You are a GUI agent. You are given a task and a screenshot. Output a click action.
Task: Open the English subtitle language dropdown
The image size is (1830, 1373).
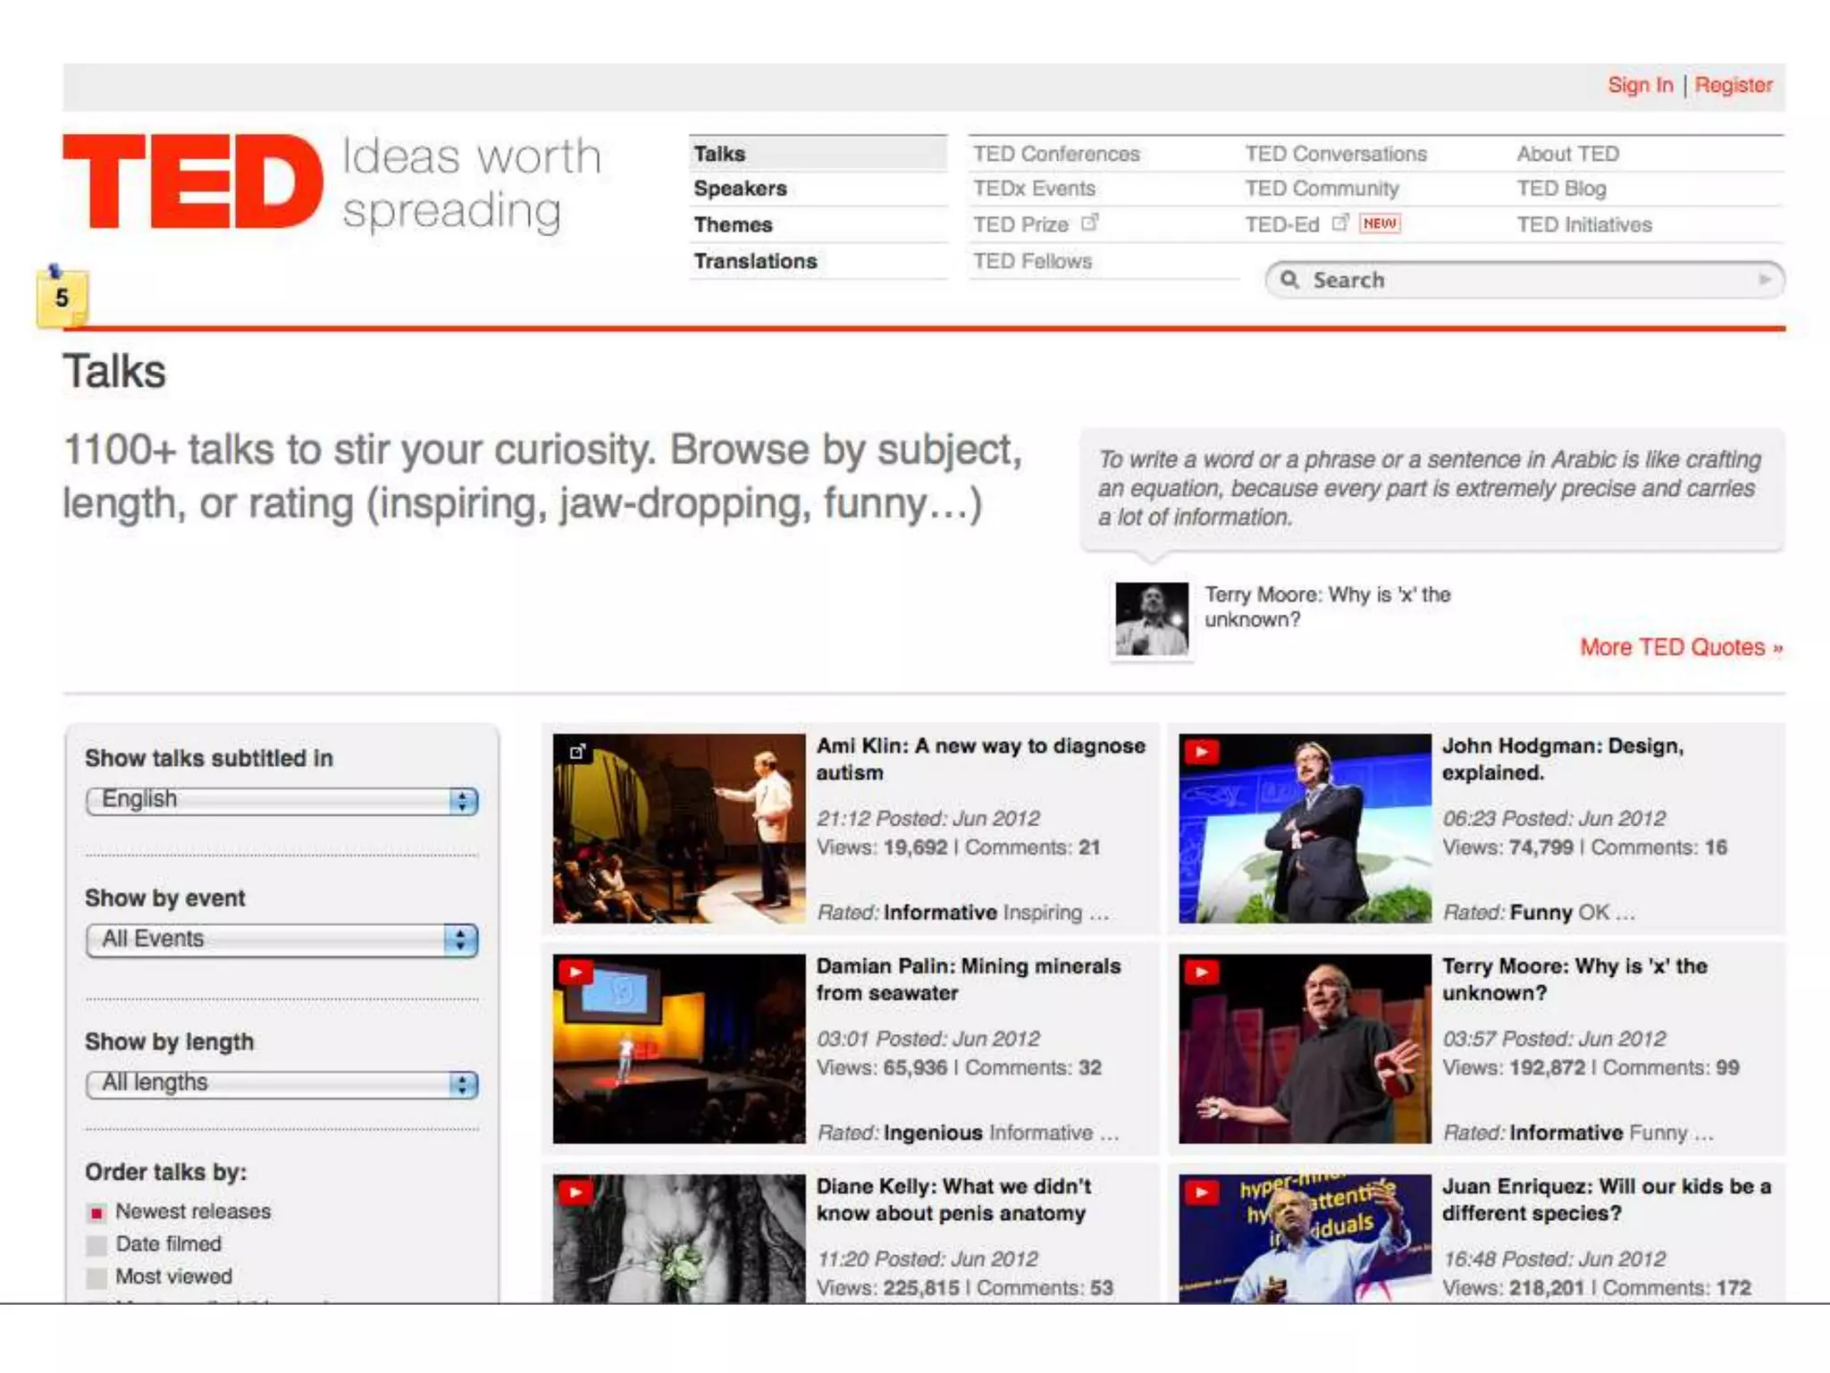281,800
